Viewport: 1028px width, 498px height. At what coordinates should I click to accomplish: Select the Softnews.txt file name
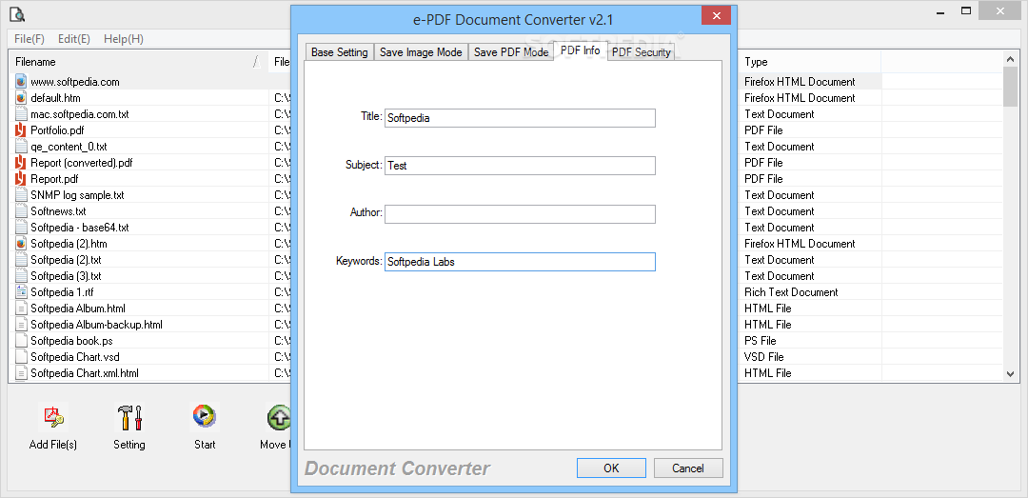58,211
